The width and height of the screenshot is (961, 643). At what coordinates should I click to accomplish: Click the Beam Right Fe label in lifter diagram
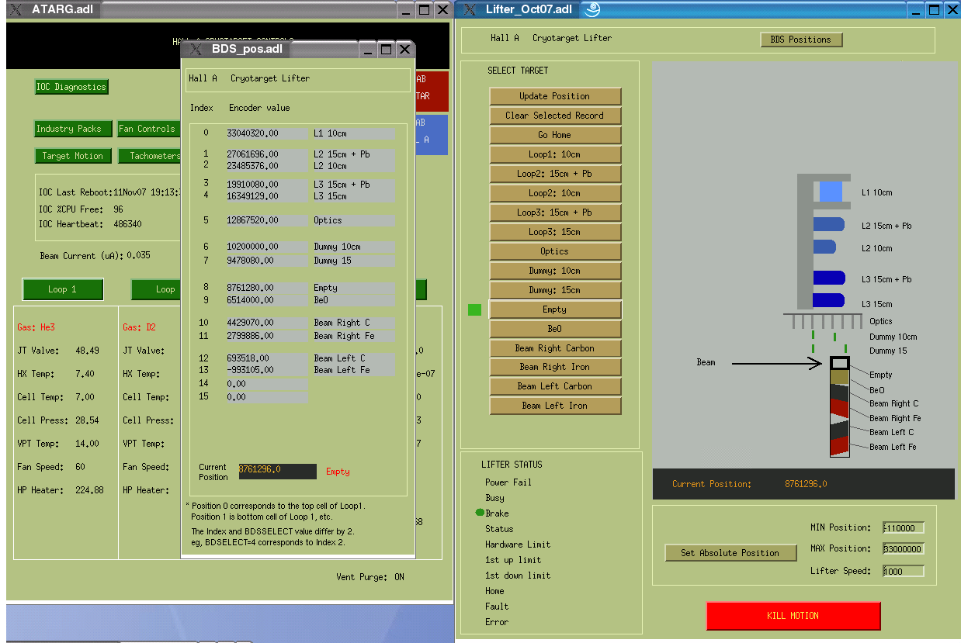pos(895,418)
